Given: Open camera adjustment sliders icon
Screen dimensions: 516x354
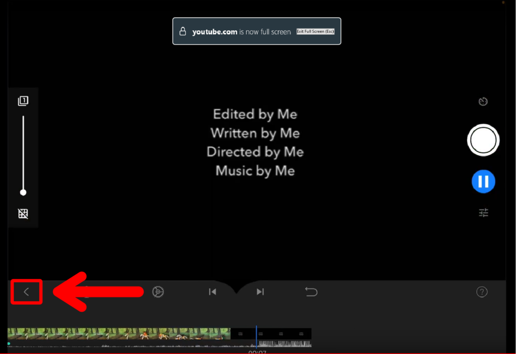Looking at the screenshot, I should [x=483, y=213].
